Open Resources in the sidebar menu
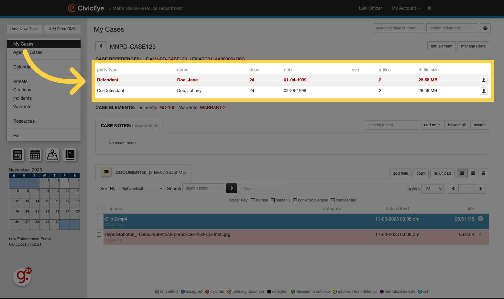The image size is (504, 299). [x=24, y=121]
